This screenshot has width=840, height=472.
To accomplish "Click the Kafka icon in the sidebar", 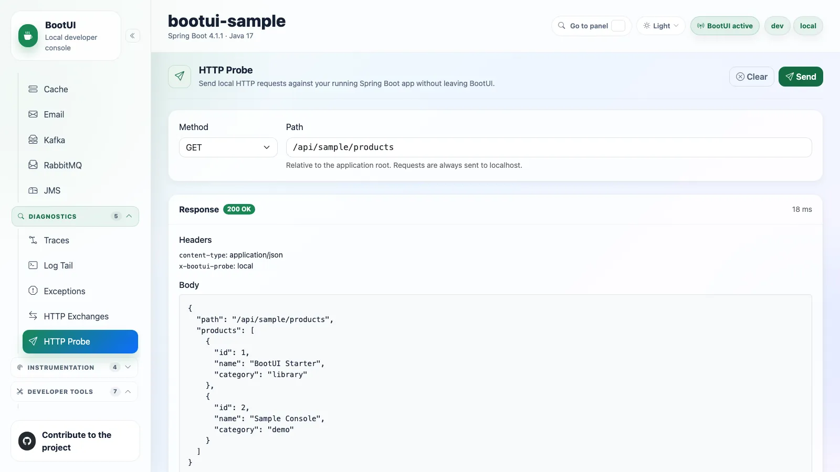I will 33,140.
